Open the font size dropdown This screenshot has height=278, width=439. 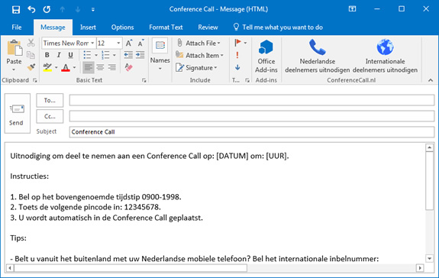pos(118,43)
